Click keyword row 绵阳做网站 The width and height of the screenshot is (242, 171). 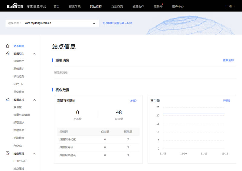click(98, 147)
